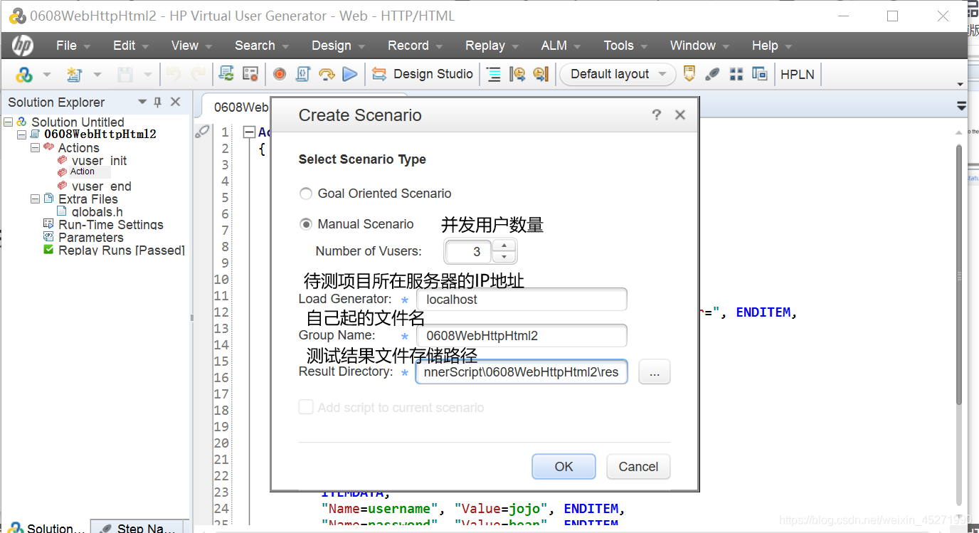
Task: Increase Number of Vusers with up arrow
Action: tap(504, 246)
